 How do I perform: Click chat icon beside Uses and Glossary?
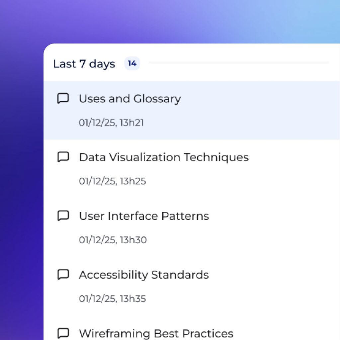pyautogui.click(x=63, y=99)
